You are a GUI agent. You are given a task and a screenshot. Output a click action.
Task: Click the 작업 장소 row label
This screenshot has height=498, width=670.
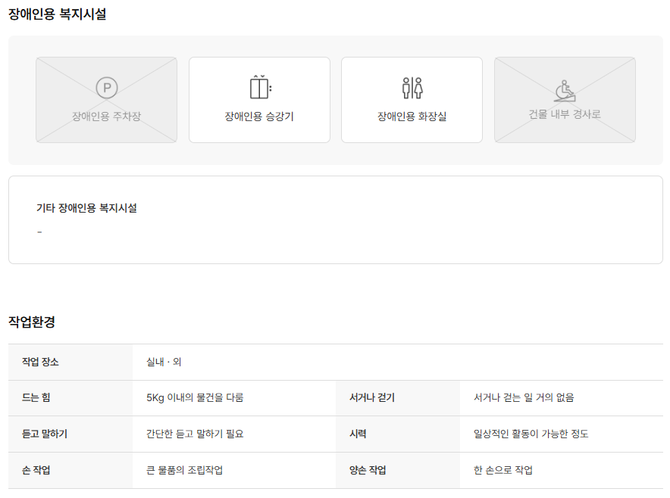pos(41,362)
